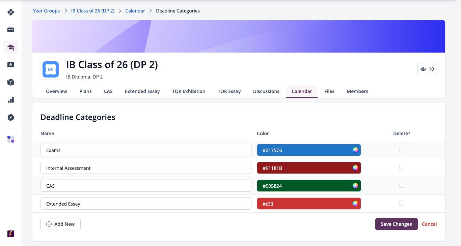Edit the Exams name field
The height and width of the screenshot is (246, 461).
click(x=146, y=150)
